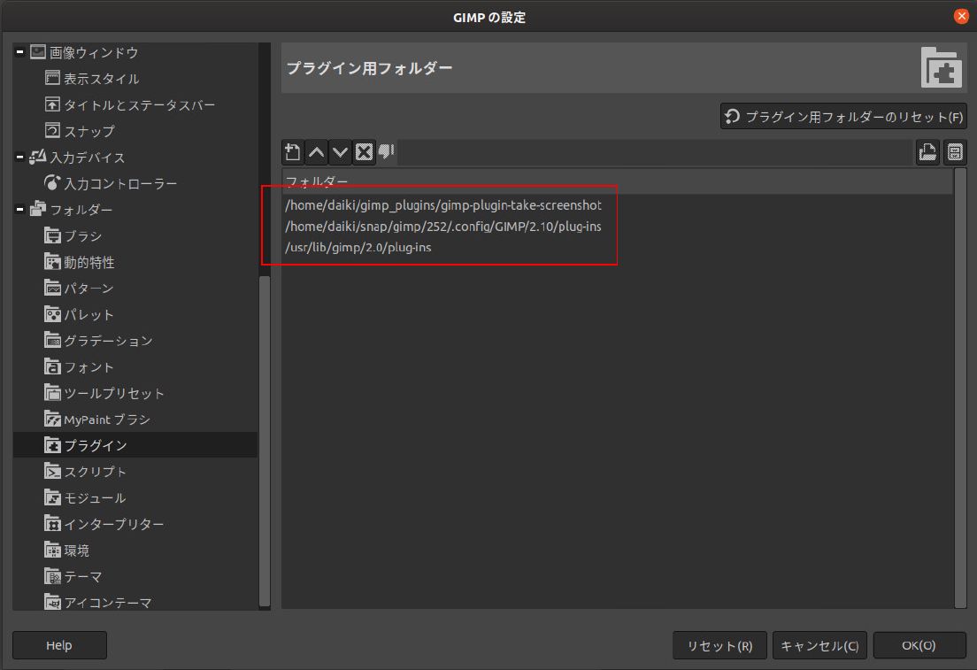This screenshot has width=977, height=670.
Task: Open Help for preferences
Action: click(x=59, y=645)
